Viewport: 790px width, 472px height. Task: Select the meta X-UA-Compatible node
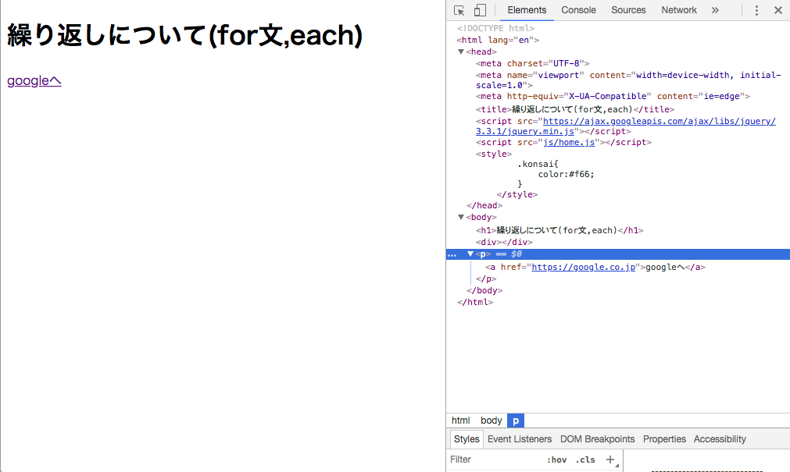[613, 96]
